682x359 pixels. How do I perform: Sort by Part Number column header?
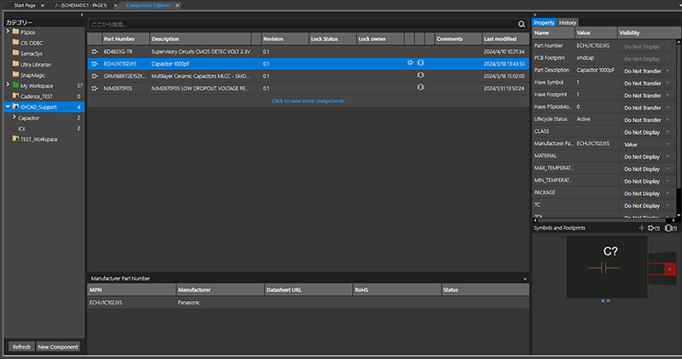coord(125,38)
